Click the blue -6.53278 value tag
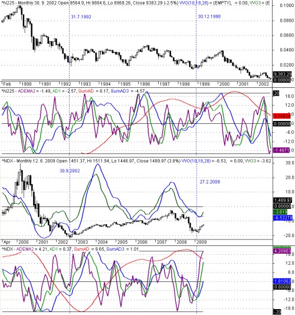 tap(283, 218)
